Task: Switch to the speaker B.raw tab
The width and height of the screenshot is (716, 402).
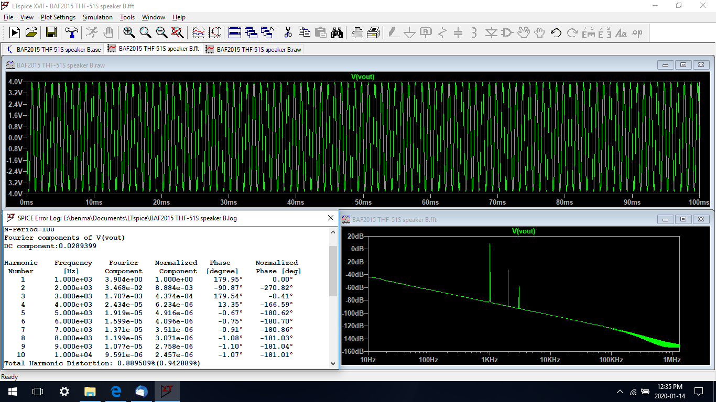Action: click(254, 49)
